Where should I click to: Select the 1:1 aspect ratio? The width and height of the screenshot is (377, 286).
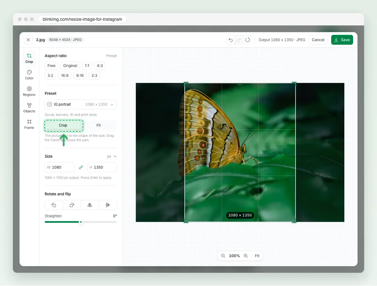pyautogui.click(x=87, y=66)
